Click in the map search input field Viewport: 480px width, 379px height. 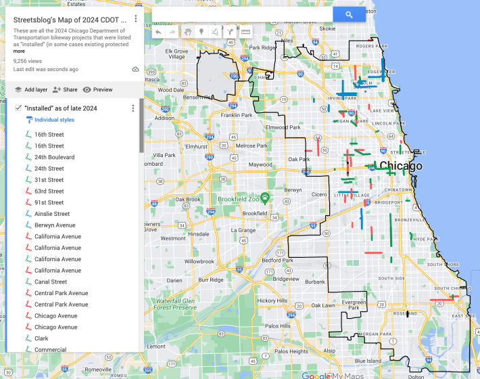point(242,14)
